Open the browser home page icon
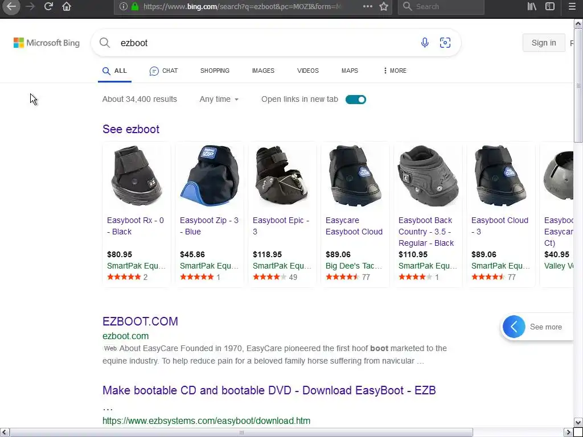Image resolution: width=583 pixels, height=437 pixels. coord(67,6)
